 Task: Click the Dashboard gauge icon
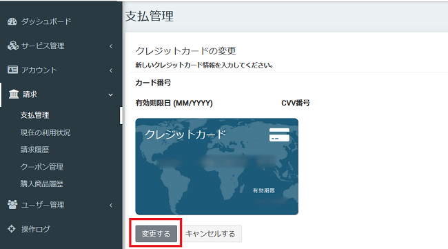12,21
